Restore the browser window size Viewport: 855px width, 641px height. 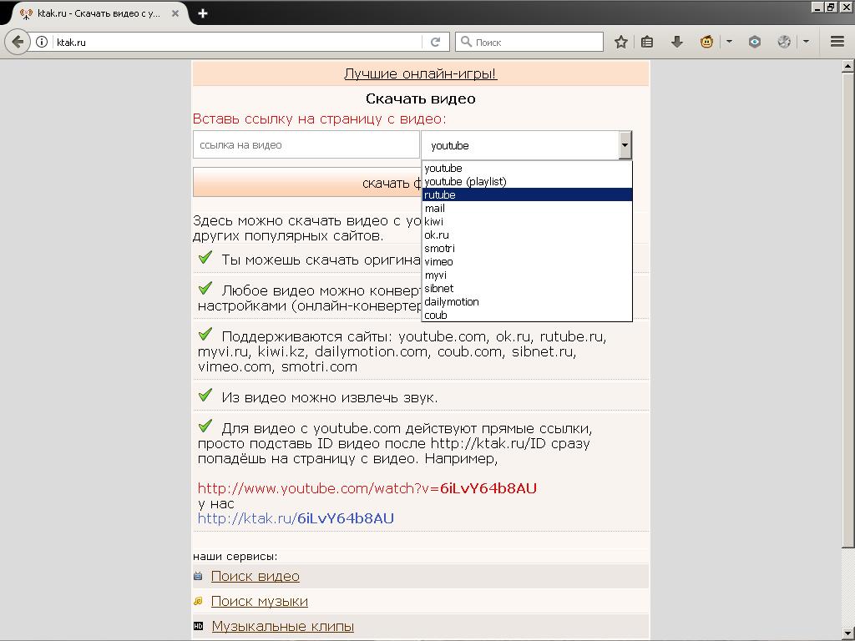(831, 7)
